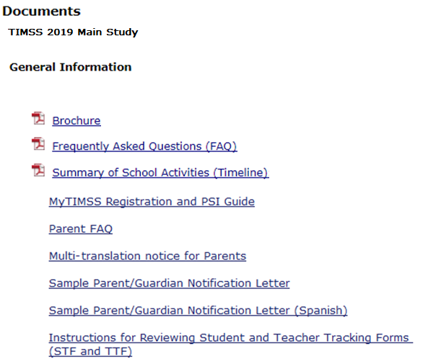Open Sample Parent/Guardian Notification Letter link

tap(169, 283)
